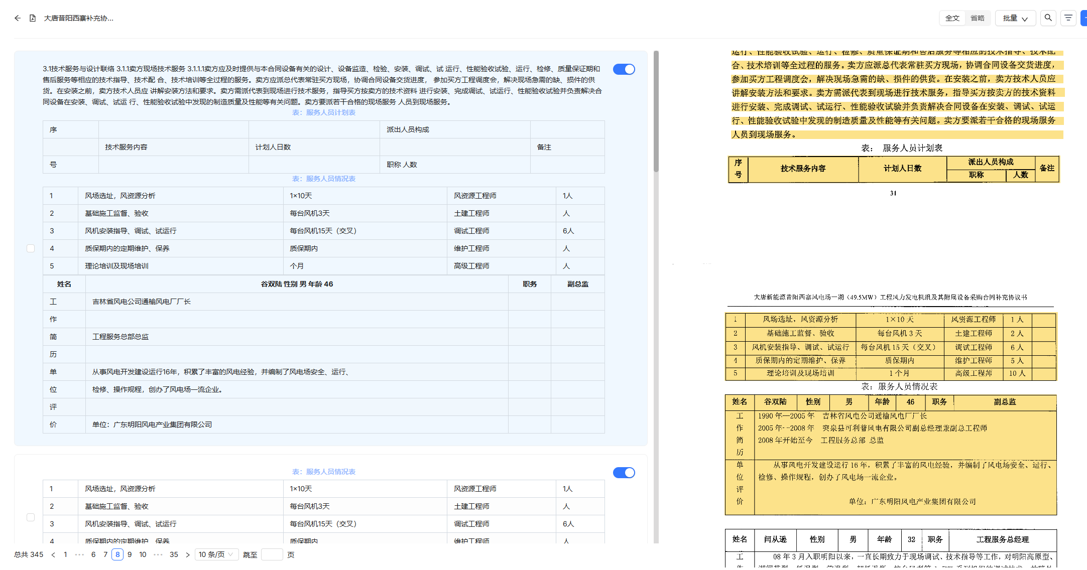Check the first section's checkbox
The image size is (1087, 570).
(31, 248)
